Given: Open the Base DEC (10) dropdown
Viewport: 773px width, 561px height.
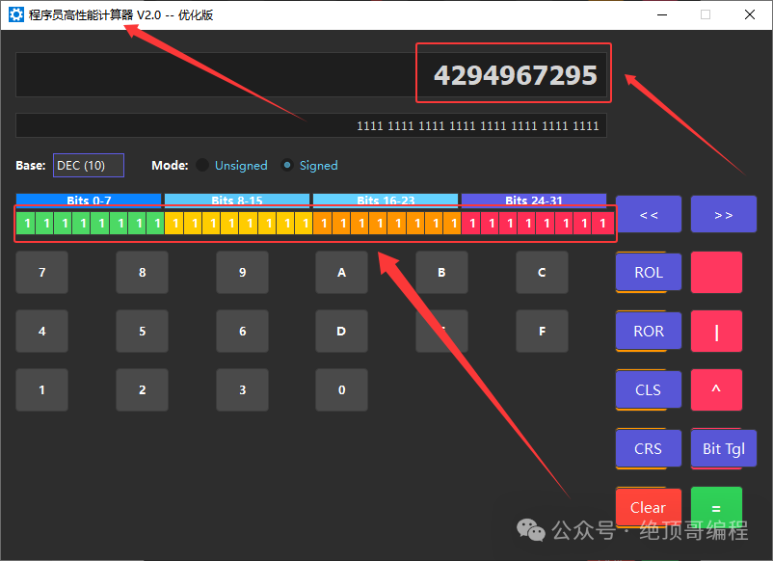Looking at the screenshot, I should (89, 165).
